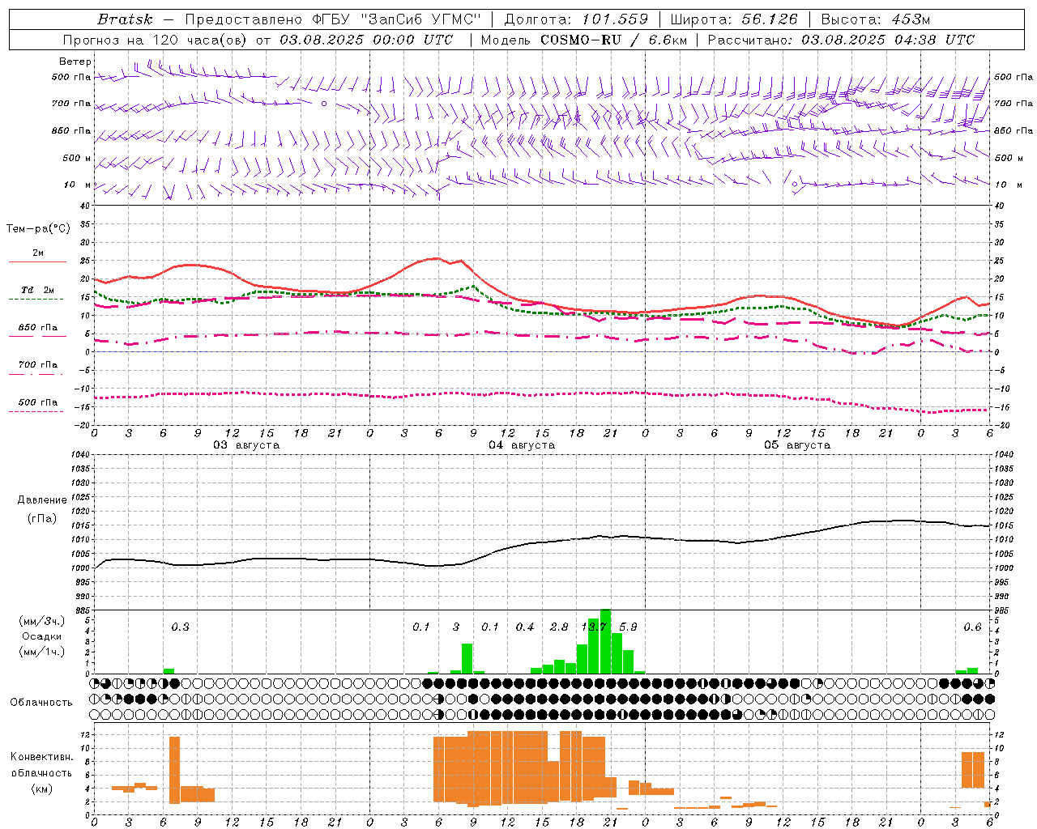Click the station name Bratsk in header
The width and height of the screenshot is (1037, 829).
pos(125,19)
